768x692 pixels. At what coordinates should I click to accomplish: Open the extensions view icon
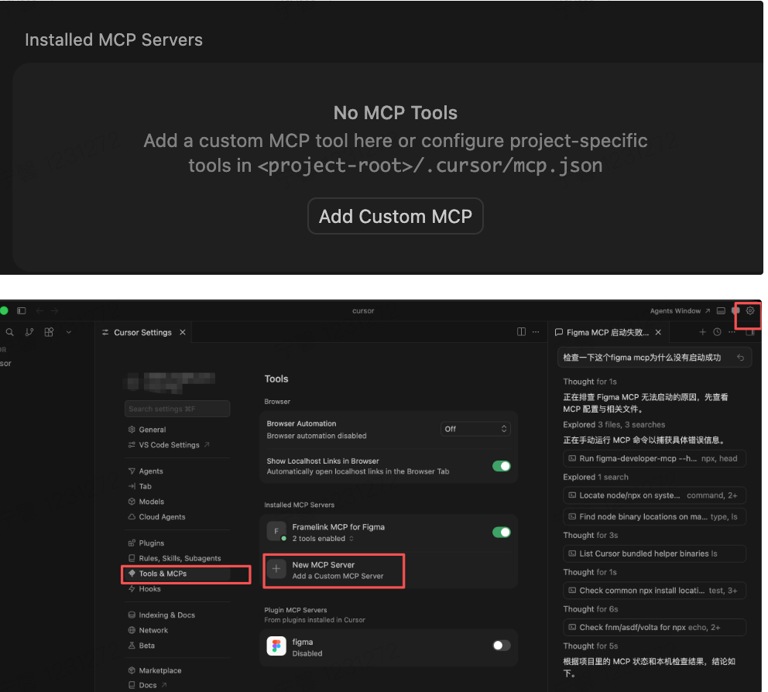49,332
